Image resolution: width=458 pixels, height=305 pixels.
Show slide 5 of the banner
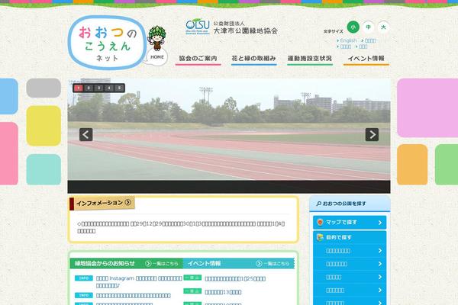119,88
